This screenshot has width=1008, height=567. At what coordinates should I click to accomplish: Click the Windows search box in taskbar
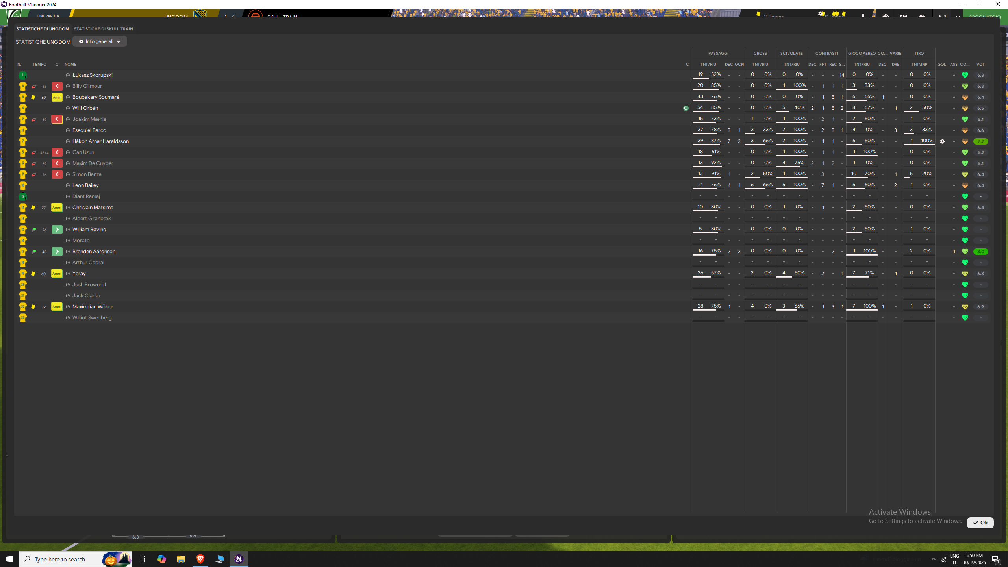pos(76,559)
